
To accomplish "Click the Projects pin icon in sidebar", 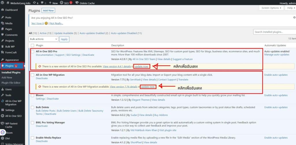I will [x=2, y=41].
